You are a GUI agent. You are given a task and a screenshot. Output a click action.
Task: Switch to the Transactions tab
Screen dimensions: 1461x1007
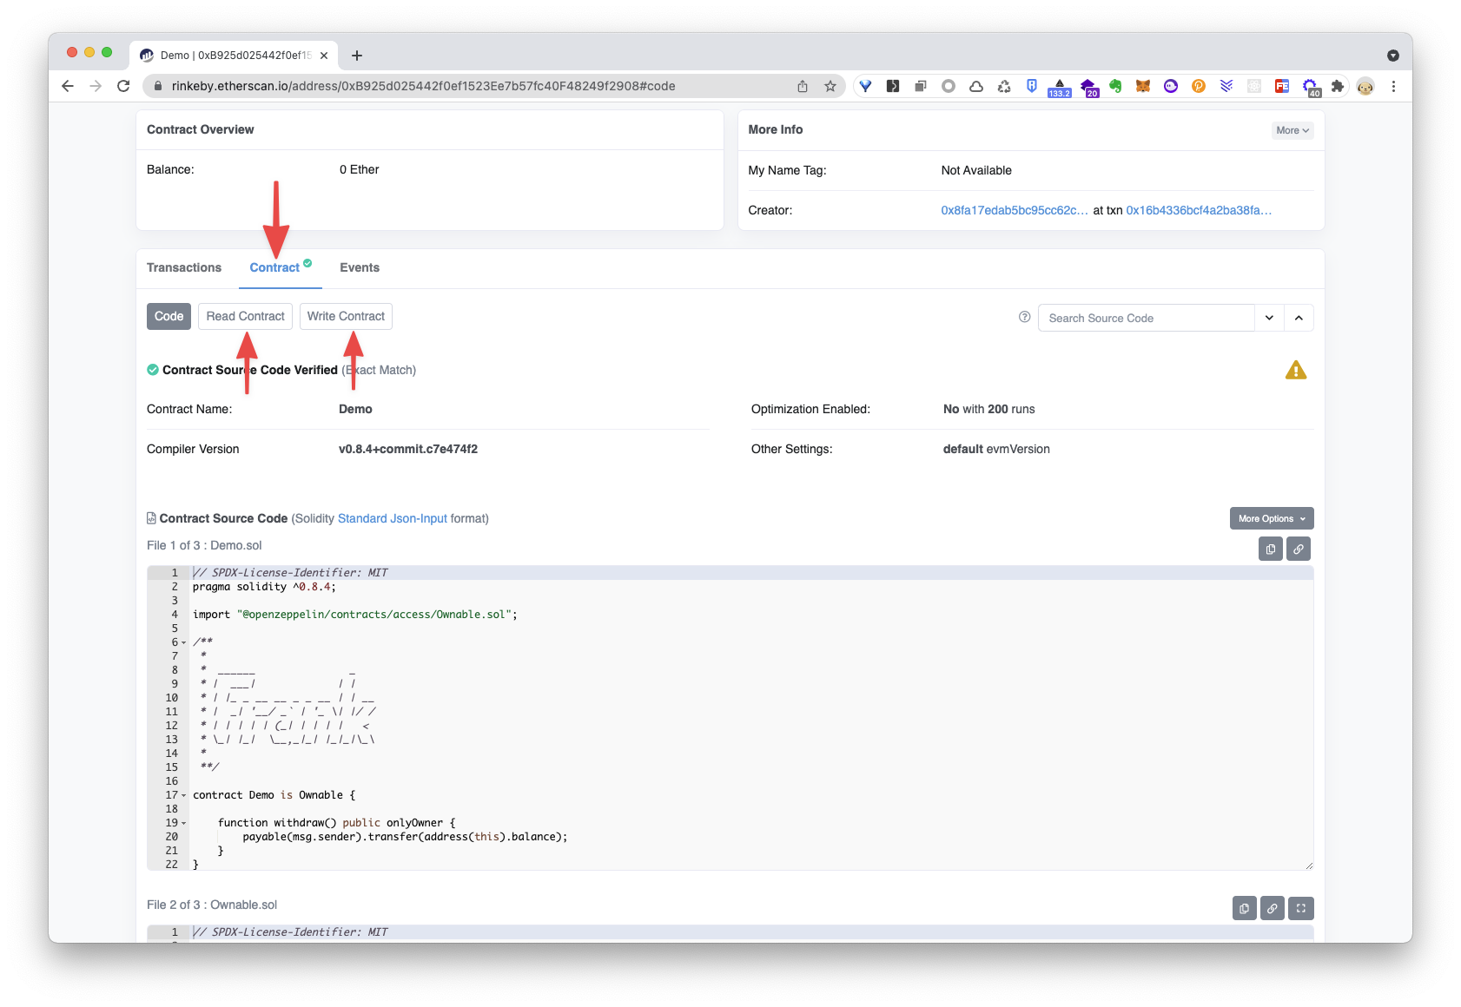pos(184,267)
